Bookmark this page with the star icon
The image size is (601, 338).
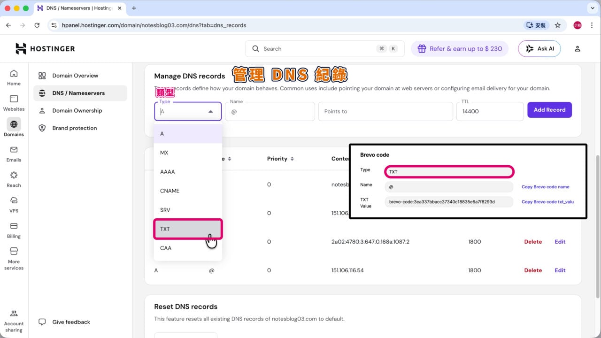pyautogui.click(x=558, y=25)
